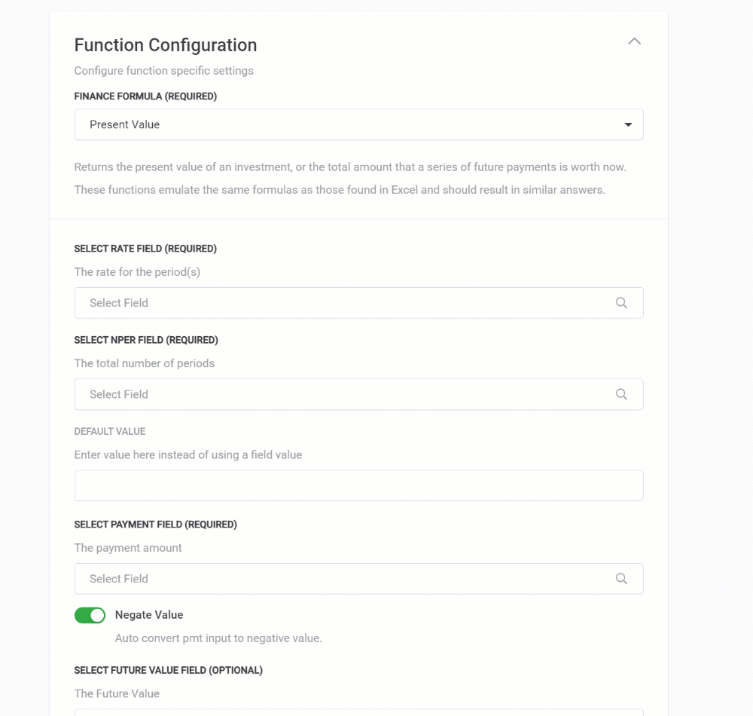Click the Select Payment Field (Required) label
This screenshot has width=753, height=716.
[155, 525]
